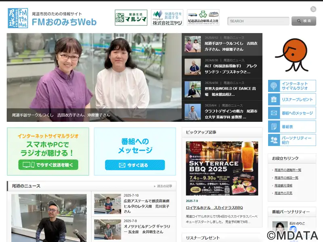Open the パーソナリティー紹介 sidebar link
The width and height of the screenshot is (323, 242).
[292, 140]
